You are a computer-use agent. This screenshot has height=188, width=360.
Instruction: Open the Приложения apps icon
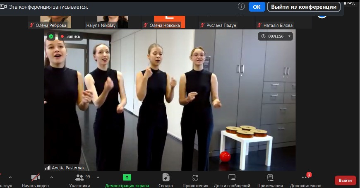[195, 177]
